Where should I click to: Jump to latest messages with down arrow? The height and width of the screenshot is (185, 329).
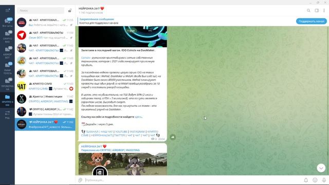(x=321, y=168)
